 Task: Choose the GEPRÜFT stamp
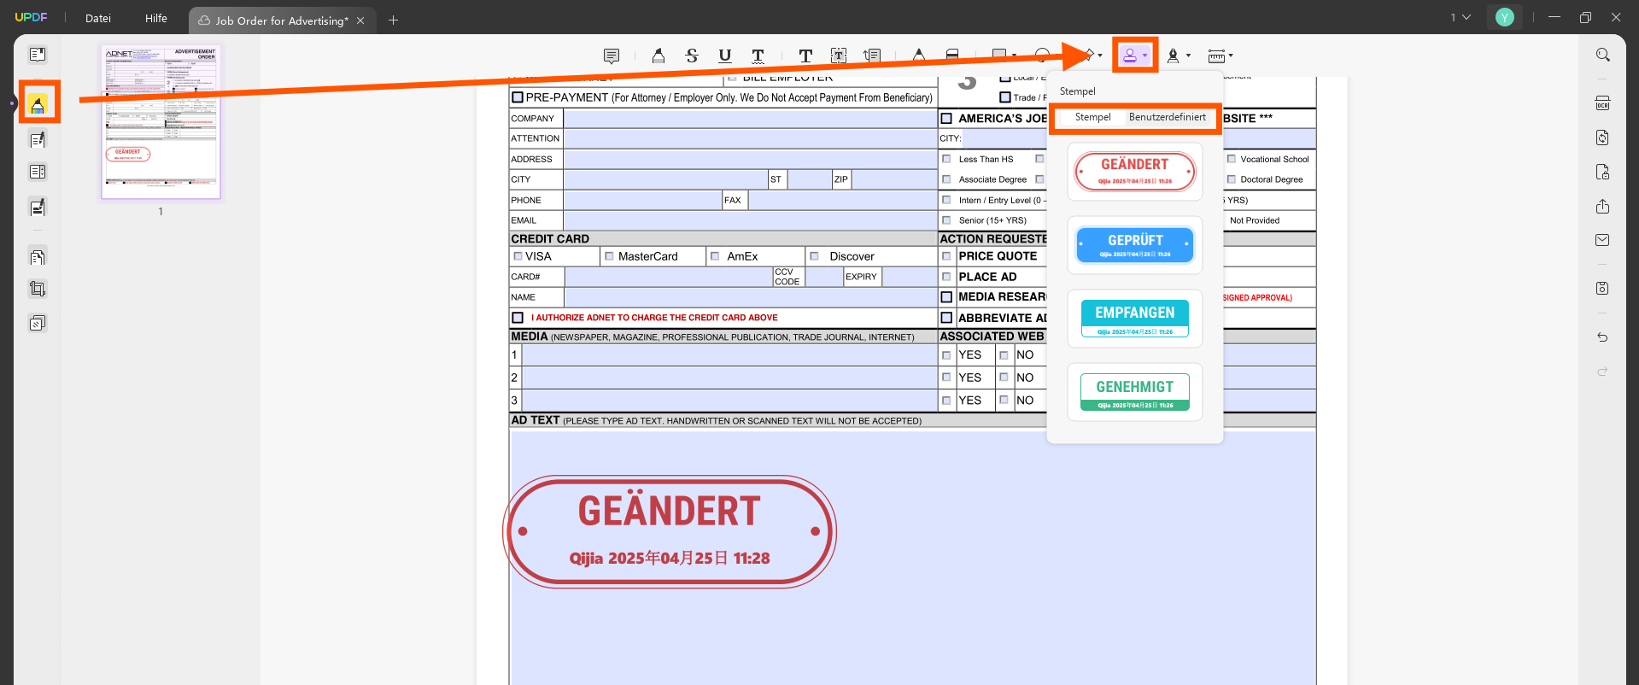pos(1135,245)
